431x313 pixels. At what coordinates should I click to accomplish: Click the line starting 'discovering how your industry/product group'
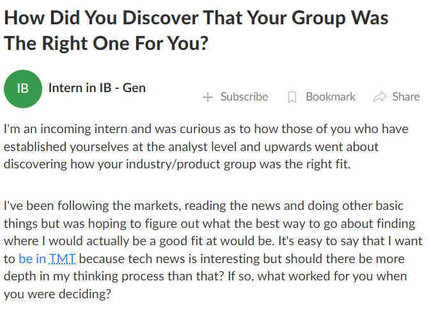tap(177, 165)
